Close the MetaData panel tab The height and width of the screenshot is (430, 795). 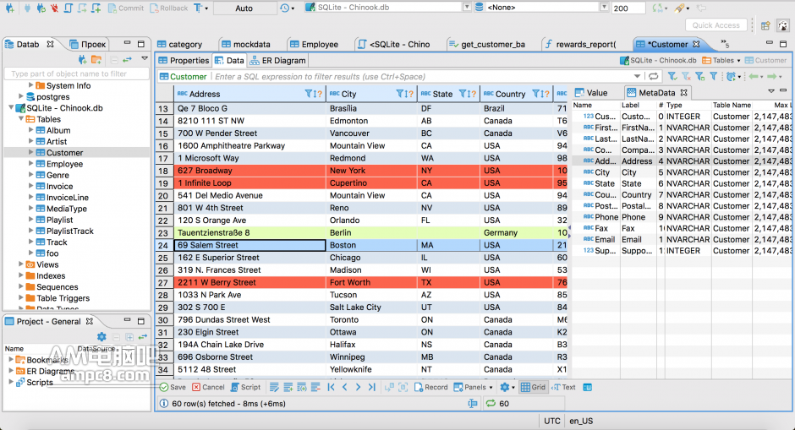pyautogui.click(x=683, y=93)
